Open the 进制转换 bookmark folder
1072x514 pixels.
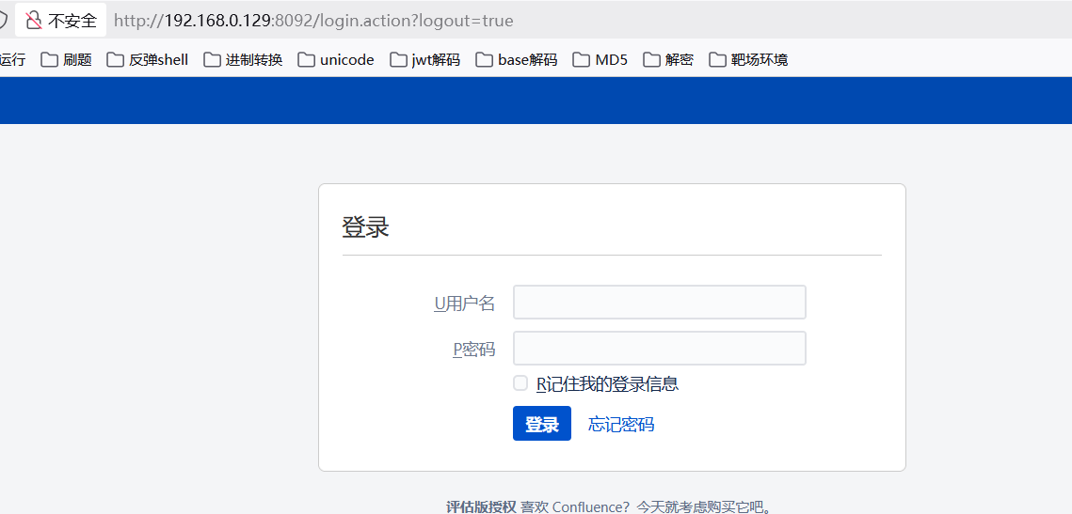[x=244, y=60]
